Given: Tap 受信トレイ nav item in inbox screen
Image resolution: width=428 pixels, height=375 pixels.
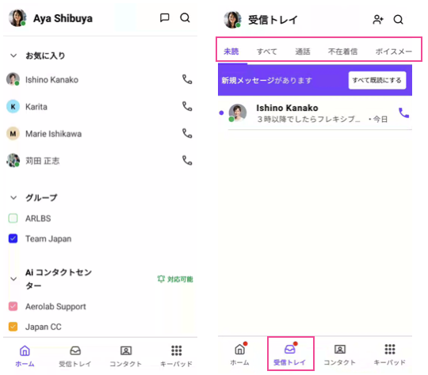Looking at the screenshot, I should click(289, 354).
